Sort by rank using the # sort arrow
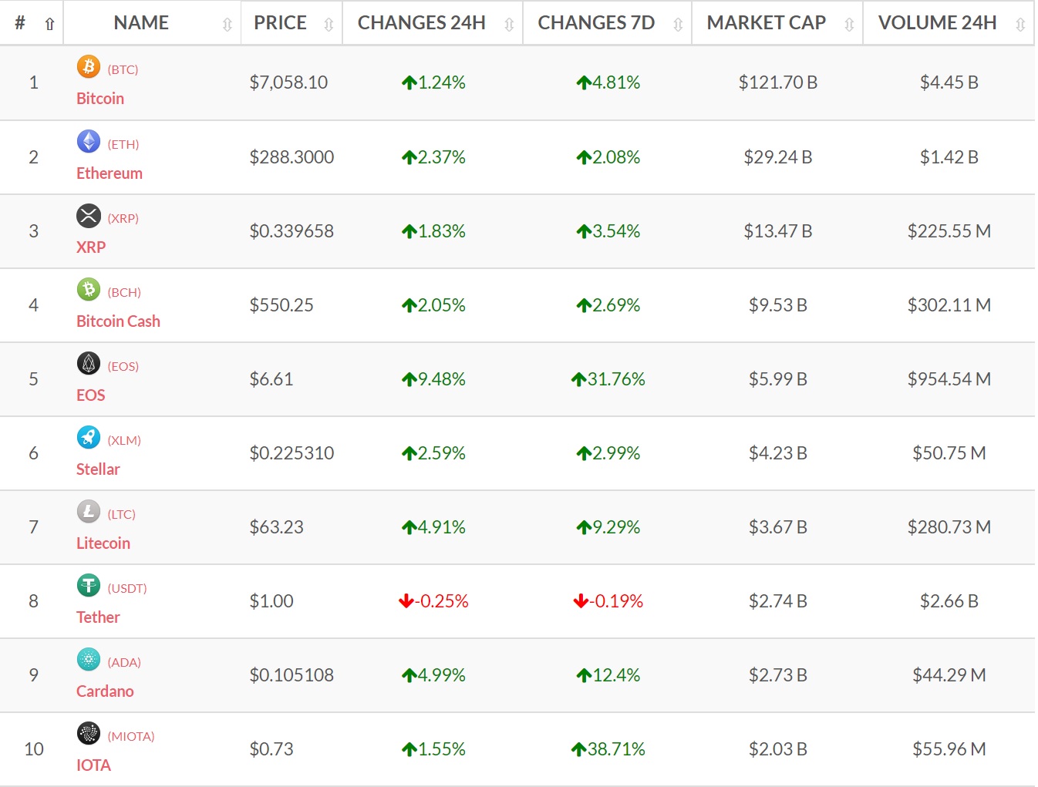 [x=49, y=25]
